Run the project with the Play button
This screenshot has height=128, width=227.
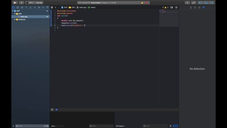pyautogui.click(x=15, y=2)
